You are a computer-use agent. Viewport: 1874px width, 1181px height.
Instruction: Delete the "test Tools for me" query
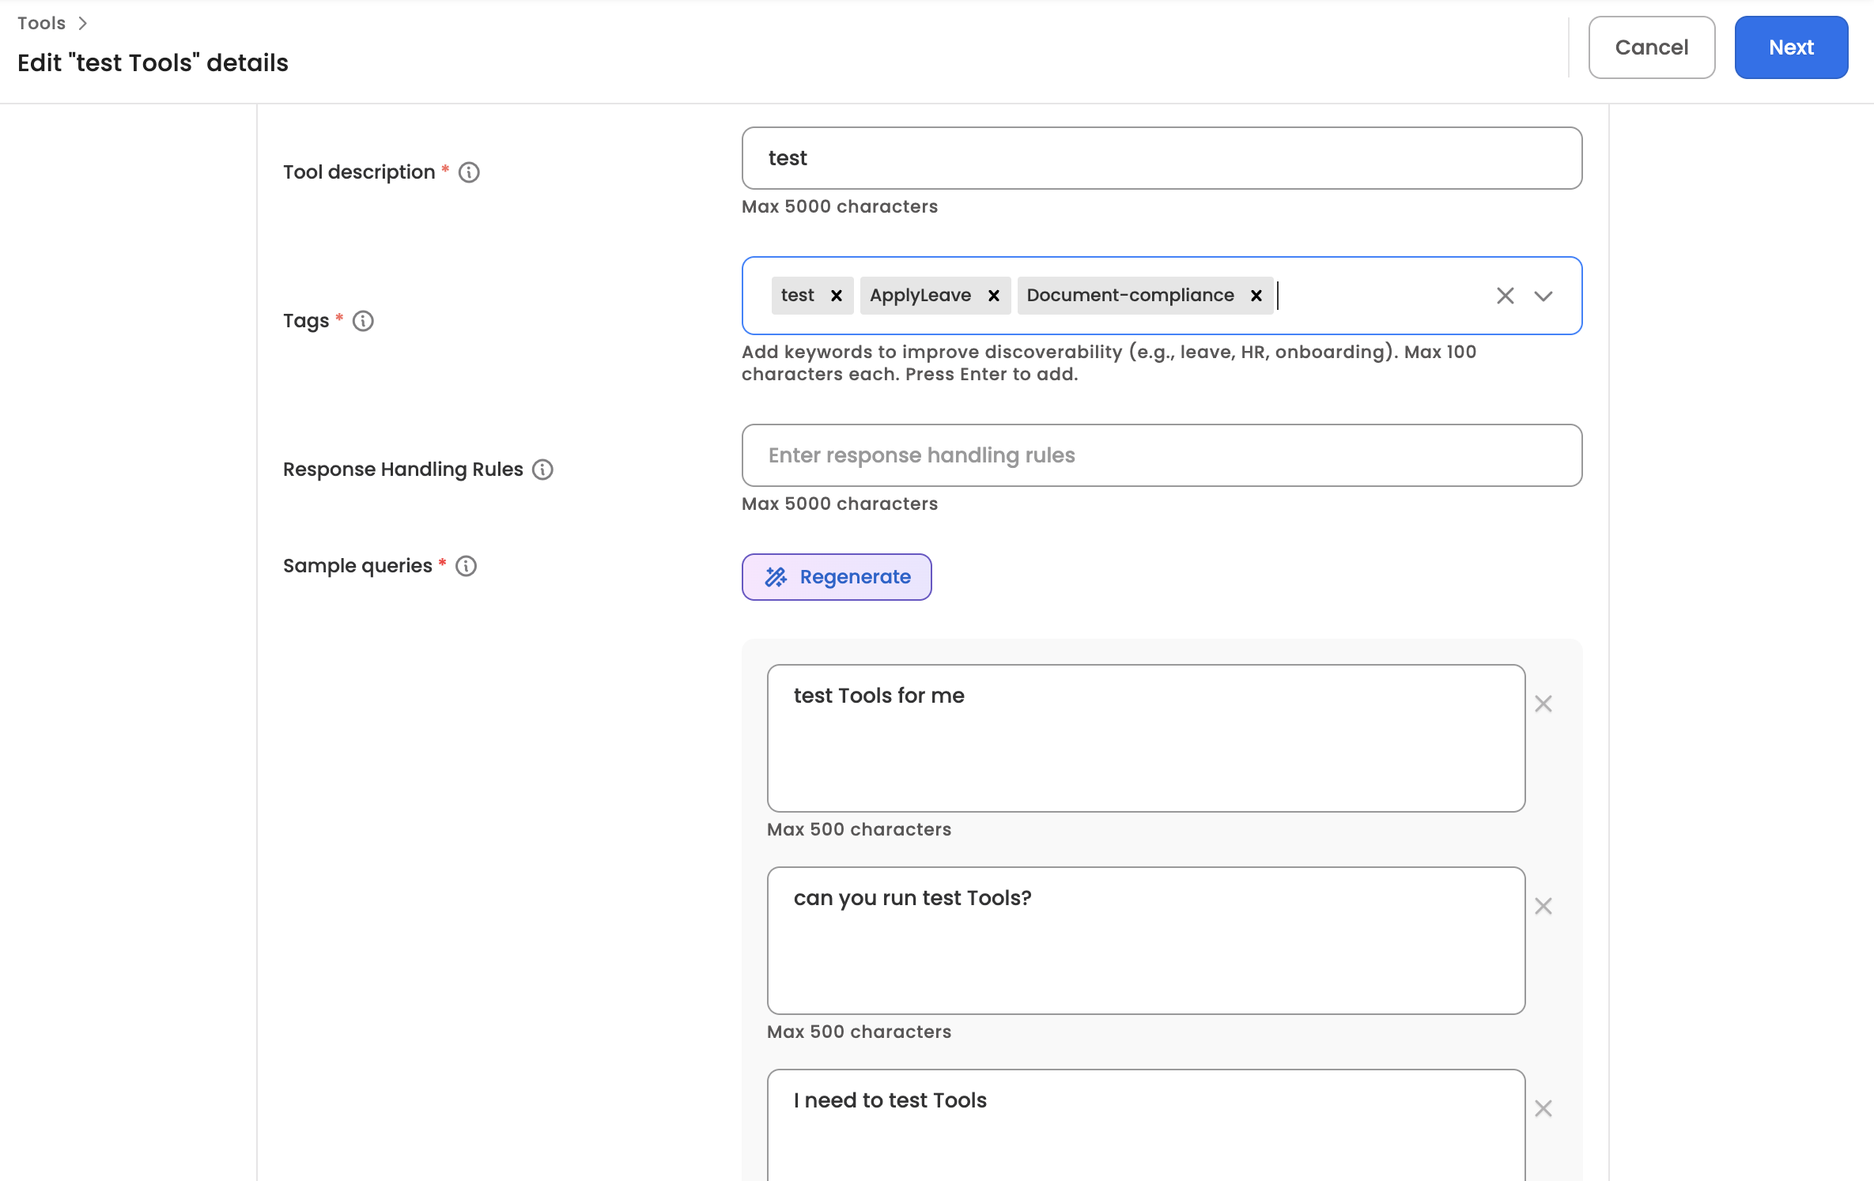click(1543, 704)
